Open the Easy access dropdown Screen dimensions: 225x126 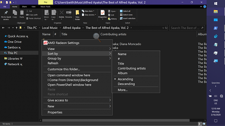click(x=89, y=15)
